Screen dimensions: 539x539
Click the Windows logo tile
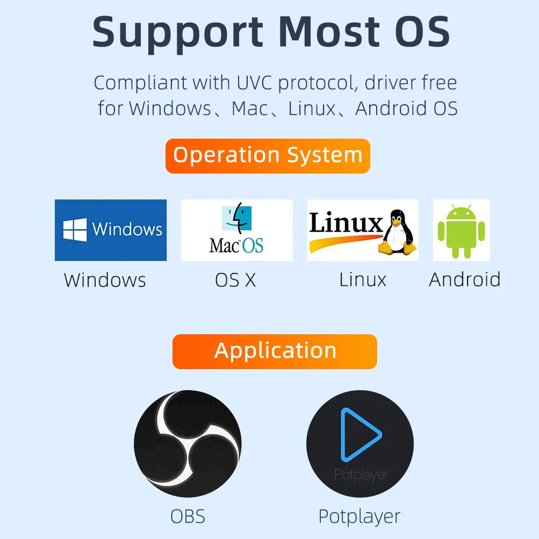tap(111, 230)
